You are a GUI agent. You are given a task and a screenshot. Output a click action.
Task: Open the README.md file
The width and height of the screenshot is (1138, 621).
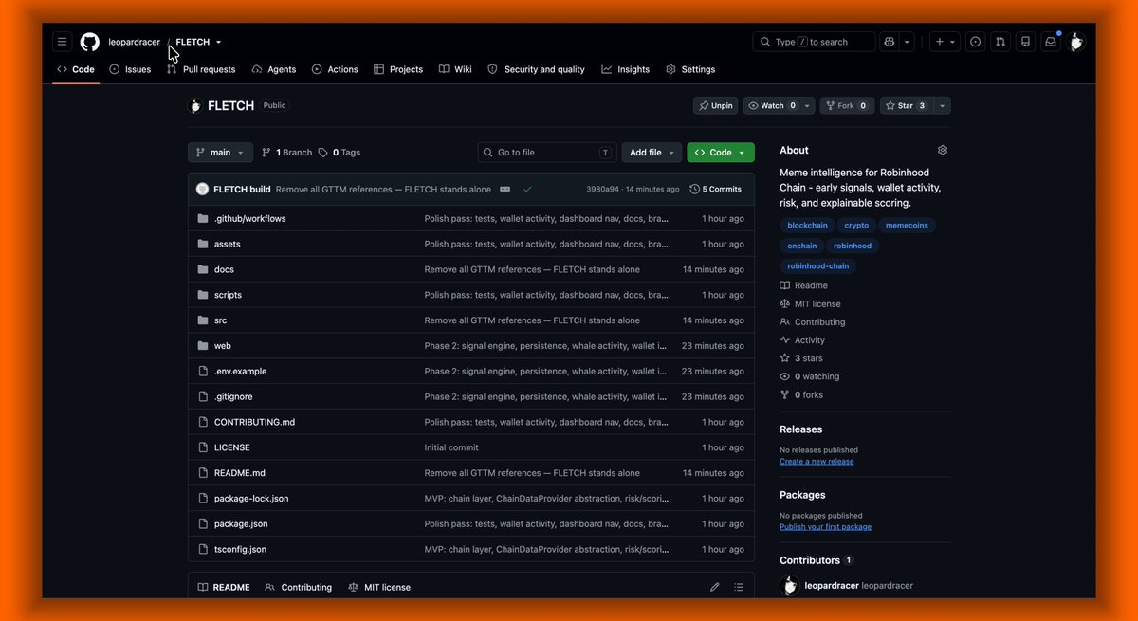click(240, 473)
